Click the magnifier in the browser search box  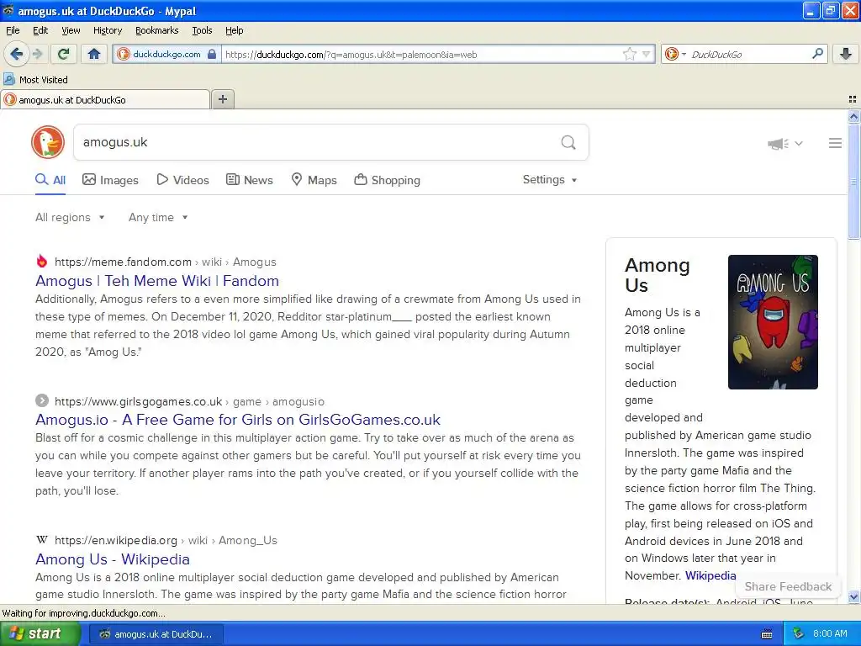(x=817, y=54)
